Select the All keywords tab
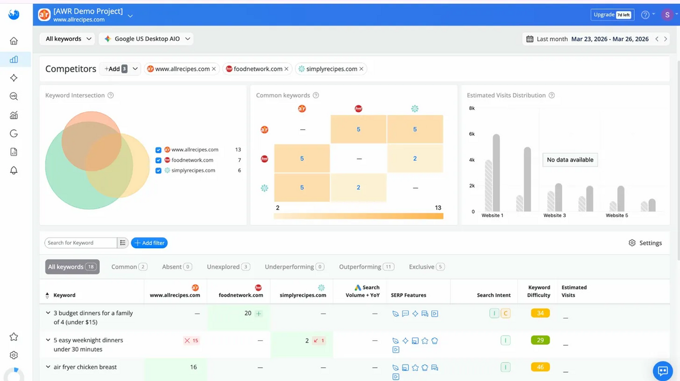Image resolution: width=680 pixels, height=381 pixels. (73, 267)
